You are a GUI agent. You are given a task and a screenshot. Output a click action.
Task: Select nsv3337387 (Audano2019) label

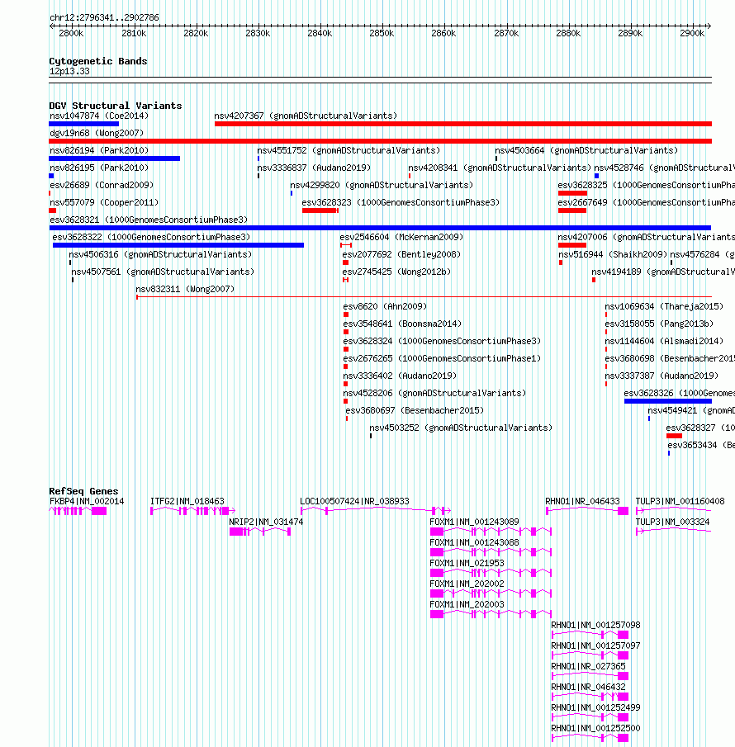click(661, 376)
